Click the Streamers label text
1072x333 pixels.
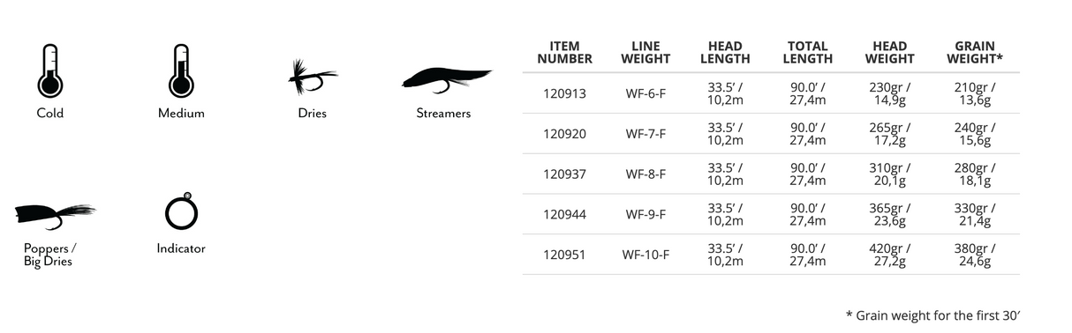[443, 113]
